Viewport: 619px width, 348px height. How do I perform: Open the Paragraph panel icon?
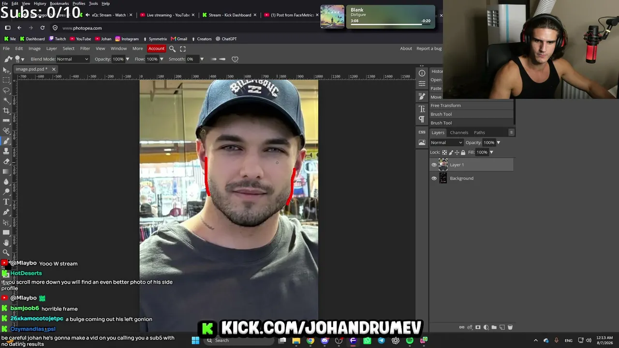[422, 119]
